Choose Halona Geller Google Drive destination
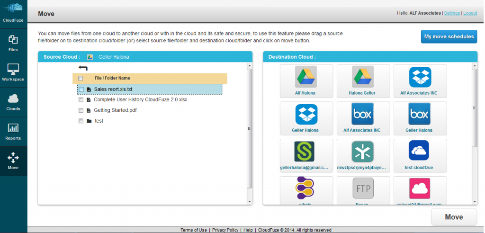The image size is (485, 233). click(x=363, y=81)
